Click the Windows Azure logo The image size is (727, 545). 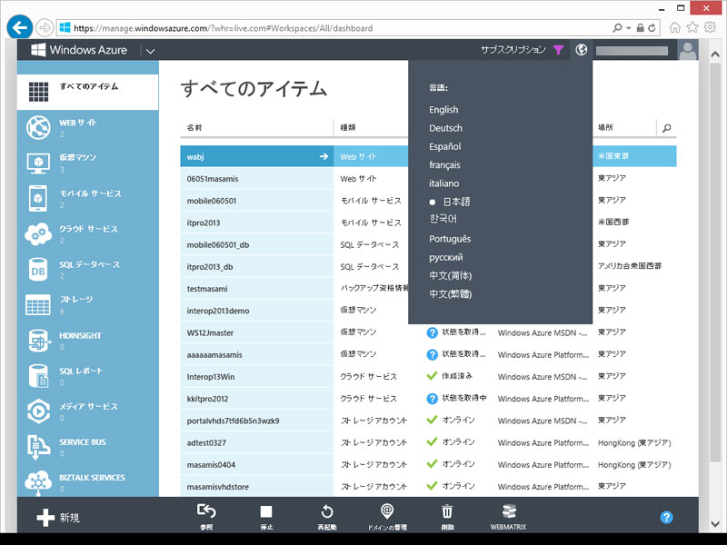coord(79,50)
